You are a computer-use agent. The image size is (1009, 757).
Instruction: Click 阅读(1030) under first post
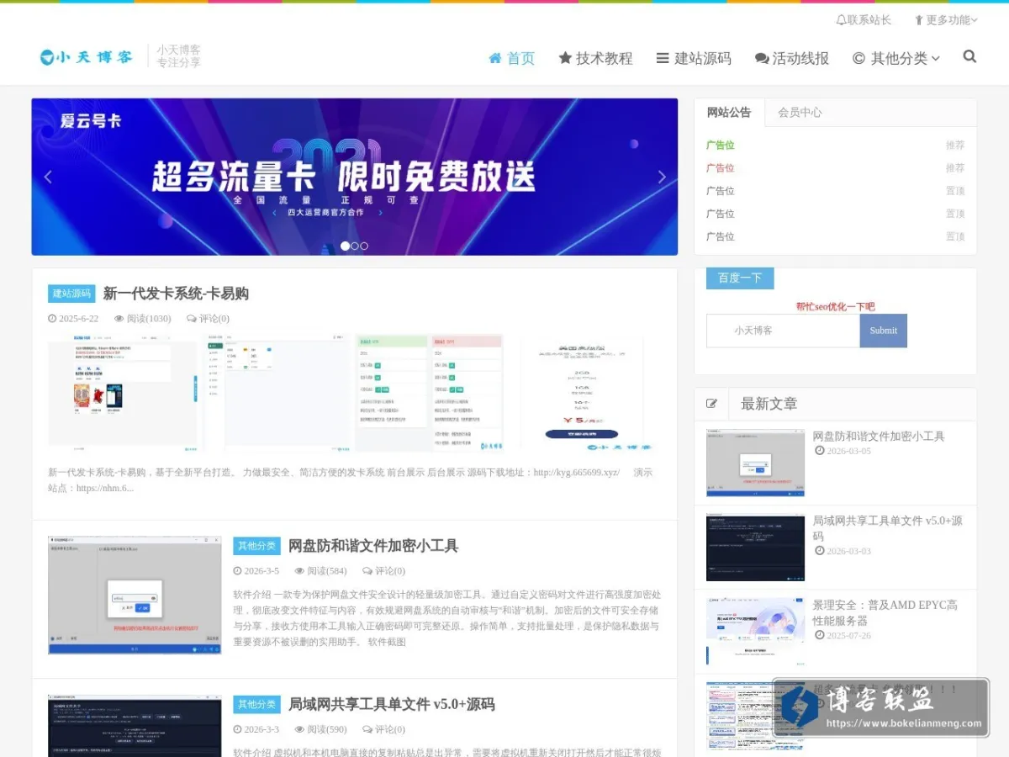[x=143, y=319]
